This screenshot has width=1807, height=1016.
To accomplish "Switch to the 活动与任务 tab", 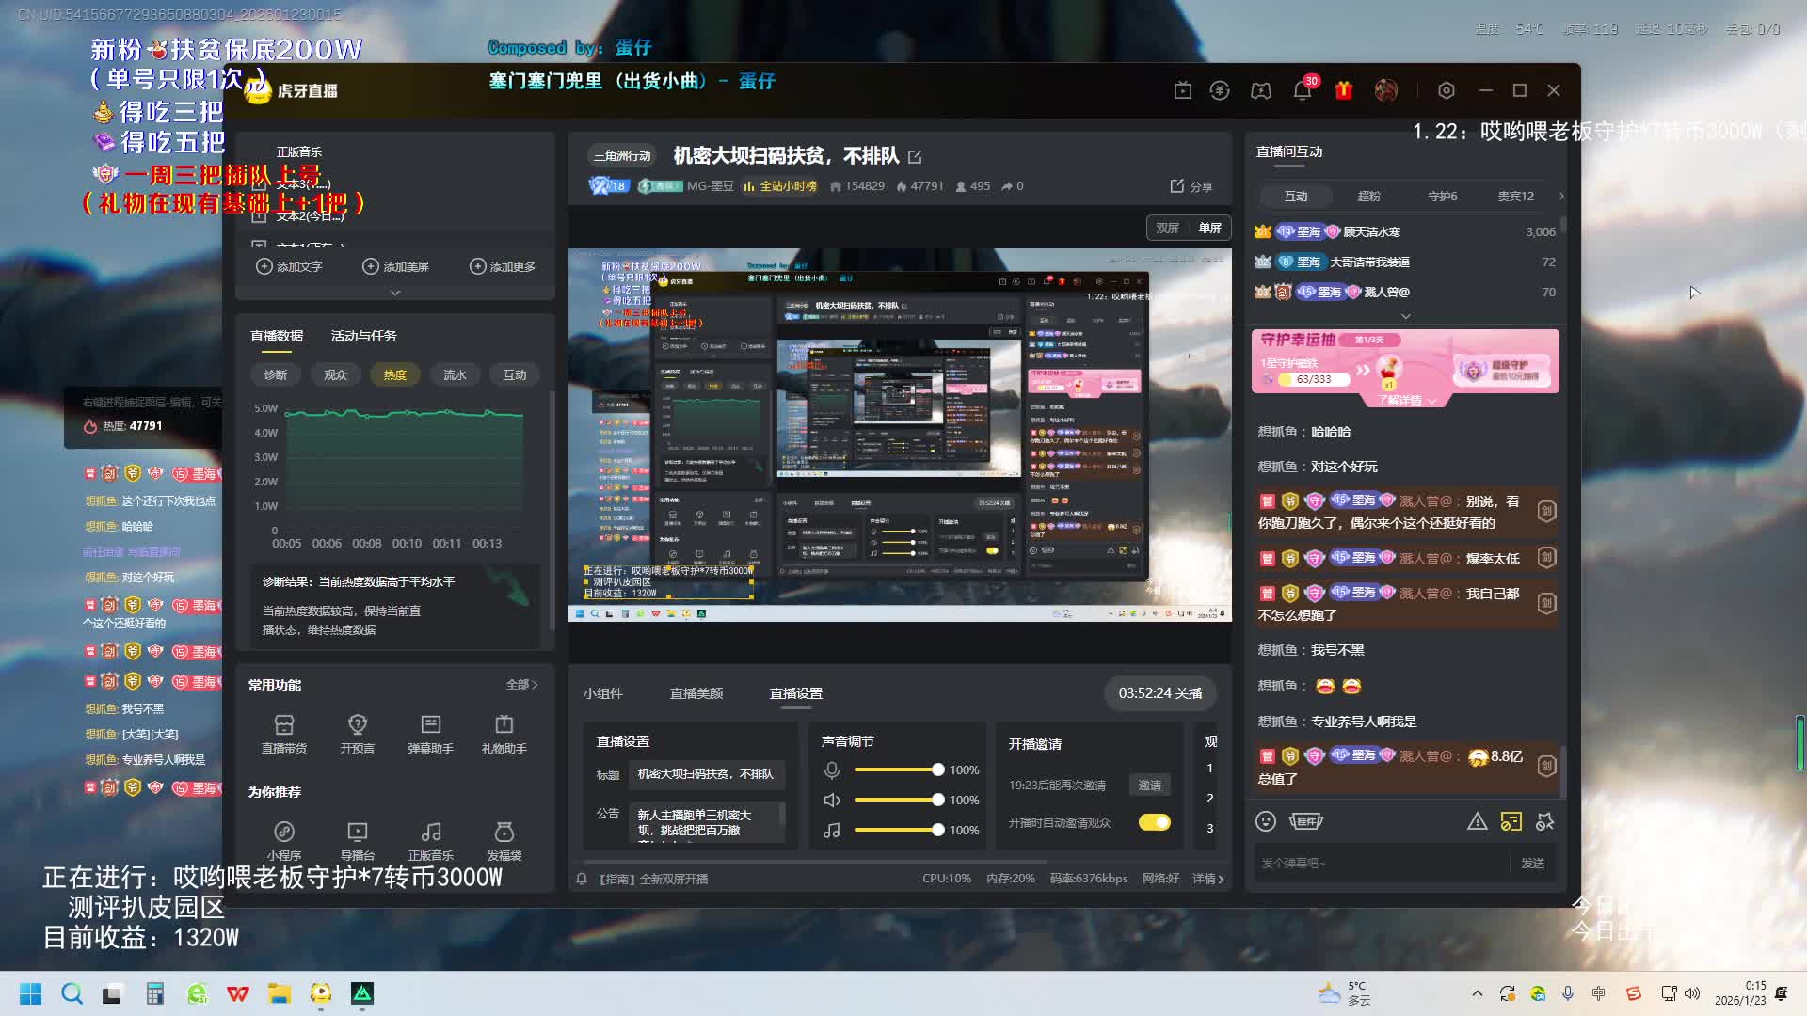I will tap(363, 336).
